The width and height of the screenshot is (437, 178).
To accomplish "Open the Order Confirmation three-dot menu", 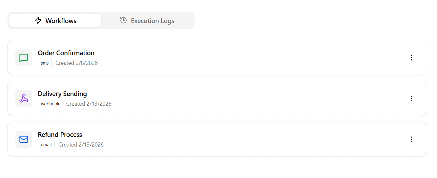I will tap(412, 58).
